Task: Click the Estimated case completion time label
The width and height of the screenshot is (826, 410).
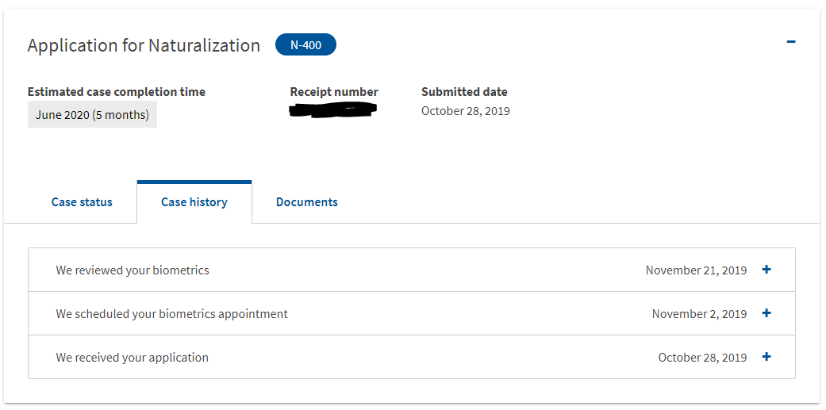Action: coord(117,91)
